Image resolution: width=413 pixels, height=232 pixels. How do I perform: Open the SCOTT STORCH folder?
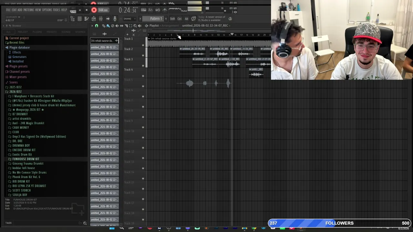21,190
